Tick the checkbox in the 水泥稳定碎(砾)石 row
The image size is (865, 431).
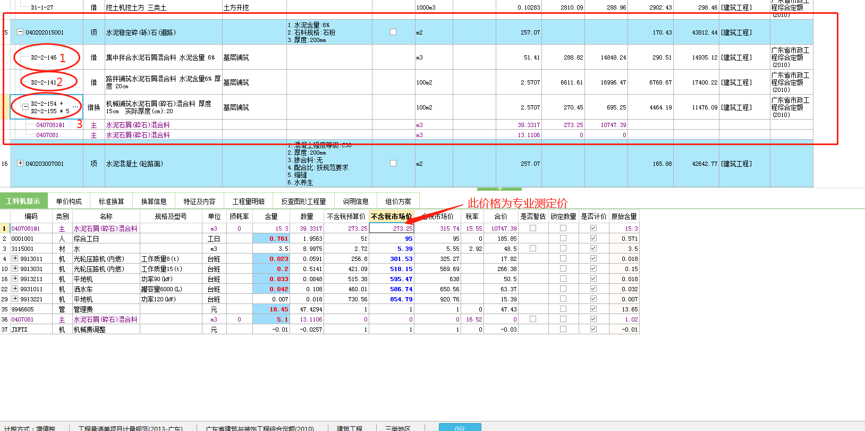click(393, 32)
